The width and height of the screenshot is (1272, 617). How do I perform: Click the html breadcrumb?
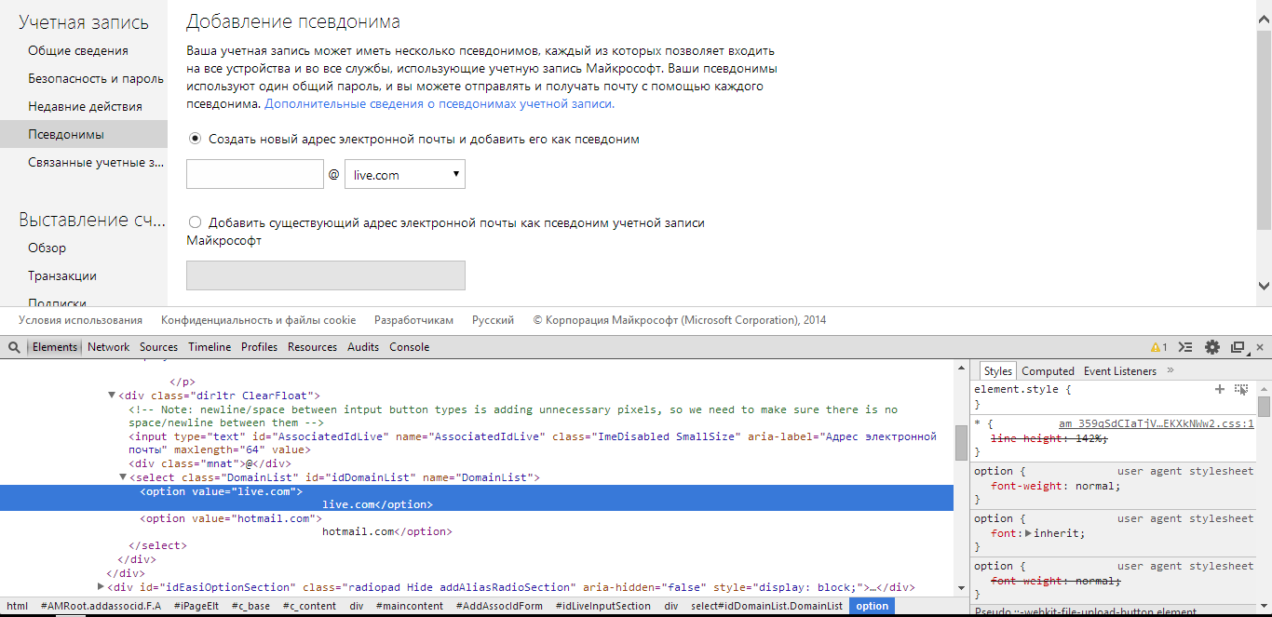pos(18,606)
